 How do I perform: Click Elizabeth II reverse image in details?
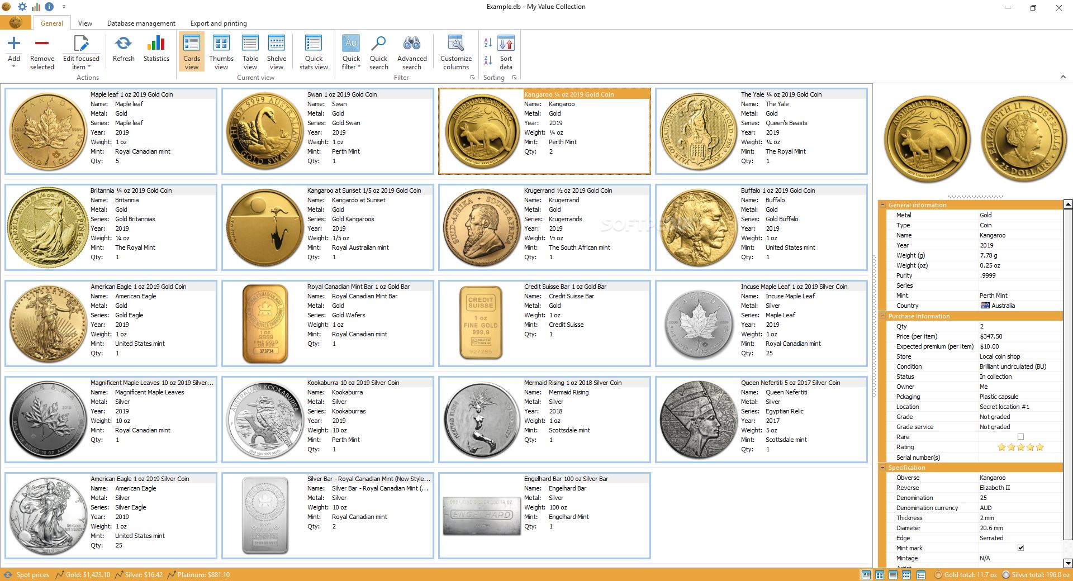tap(1024, 140)
